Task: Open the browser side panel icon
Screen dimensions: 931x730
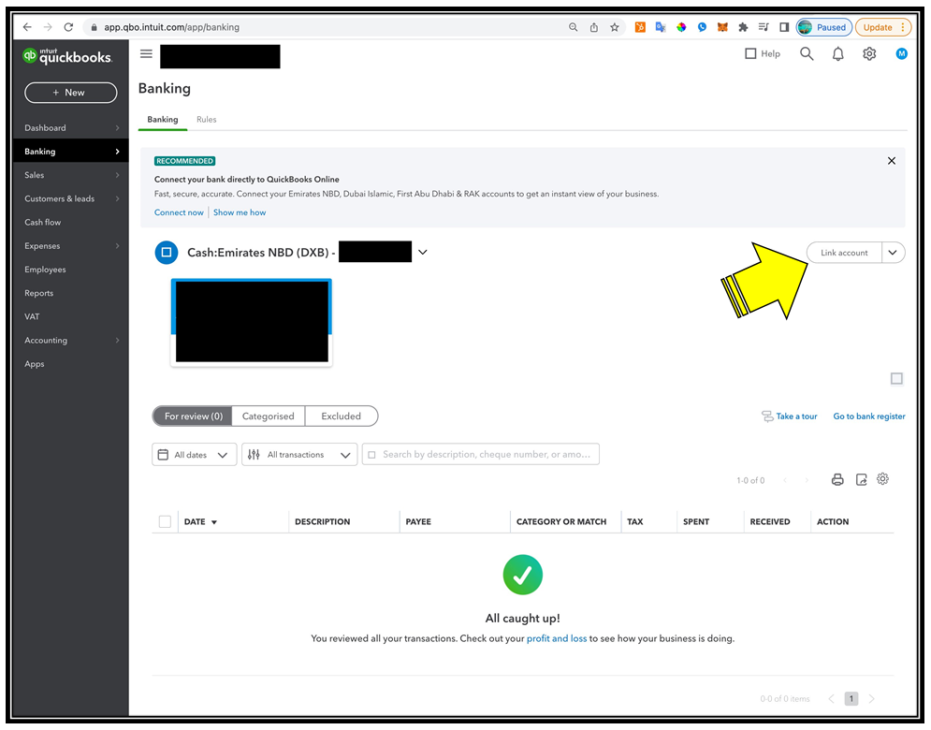Action: [x=784, y=27]
